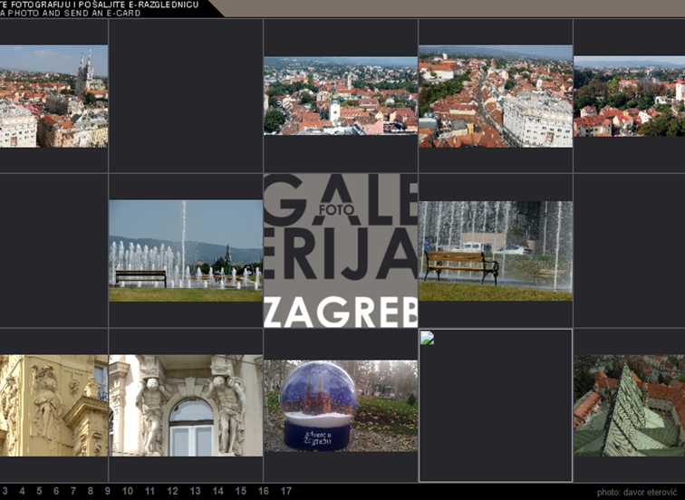This screenshot has height=500, width=685.
Task: Open close-up photo of bench by fountain
Action: pos(495,251)
